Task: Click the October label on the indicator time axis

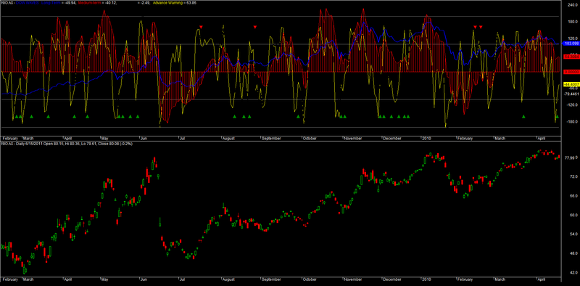Action: 310,139
